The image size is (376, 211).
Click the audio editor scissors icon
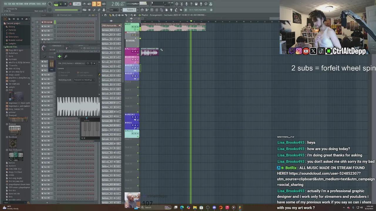point(182,4)
